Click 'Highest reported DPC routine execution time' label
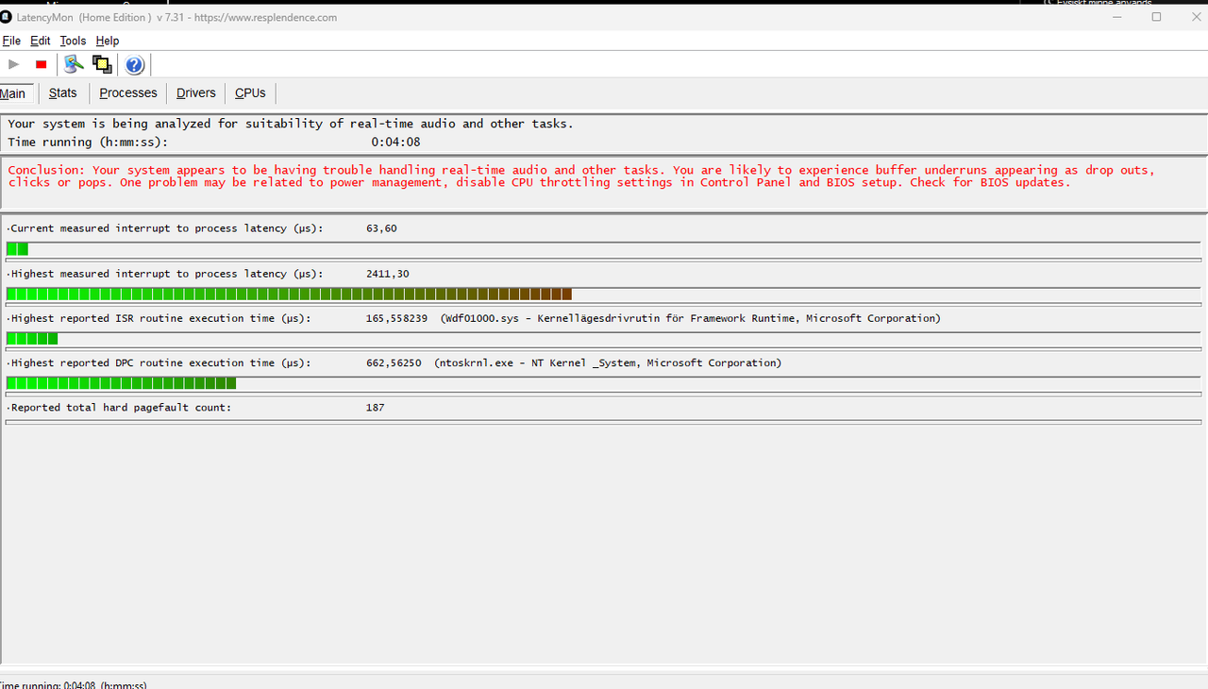 pos(160,362)
